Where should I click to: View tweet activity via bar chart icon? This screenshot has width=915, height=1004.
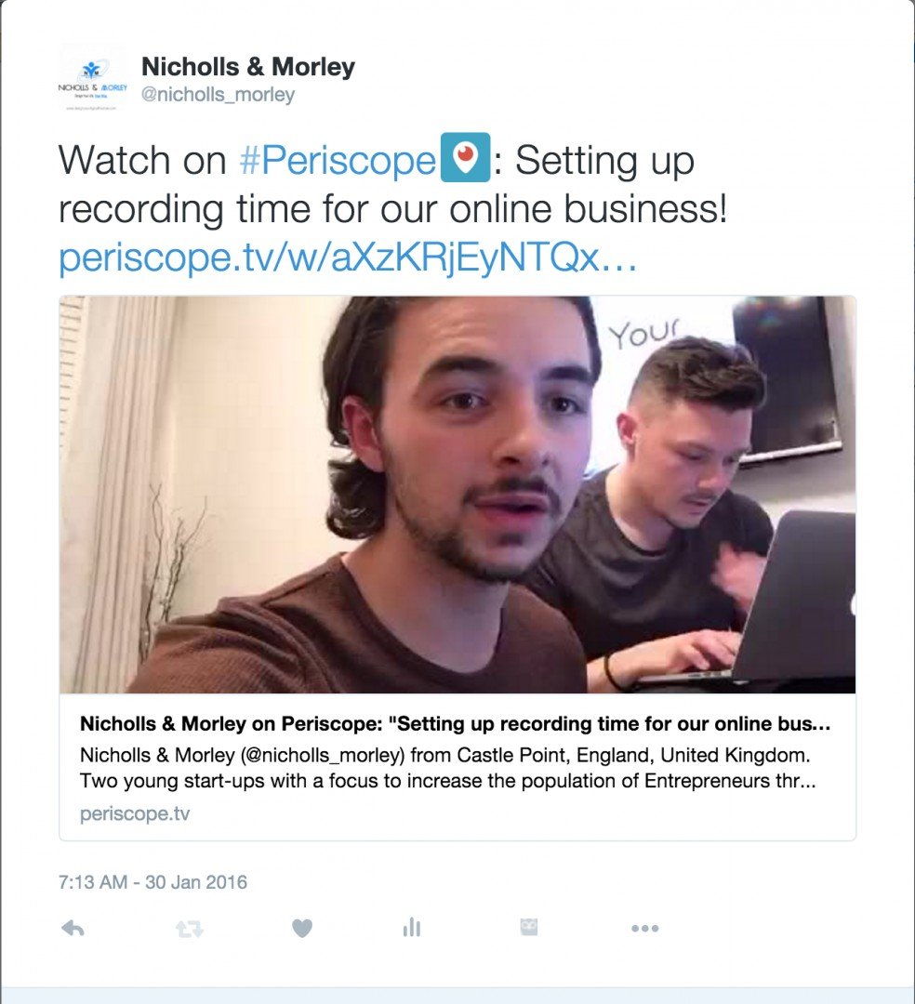click(x=412, y=927)
